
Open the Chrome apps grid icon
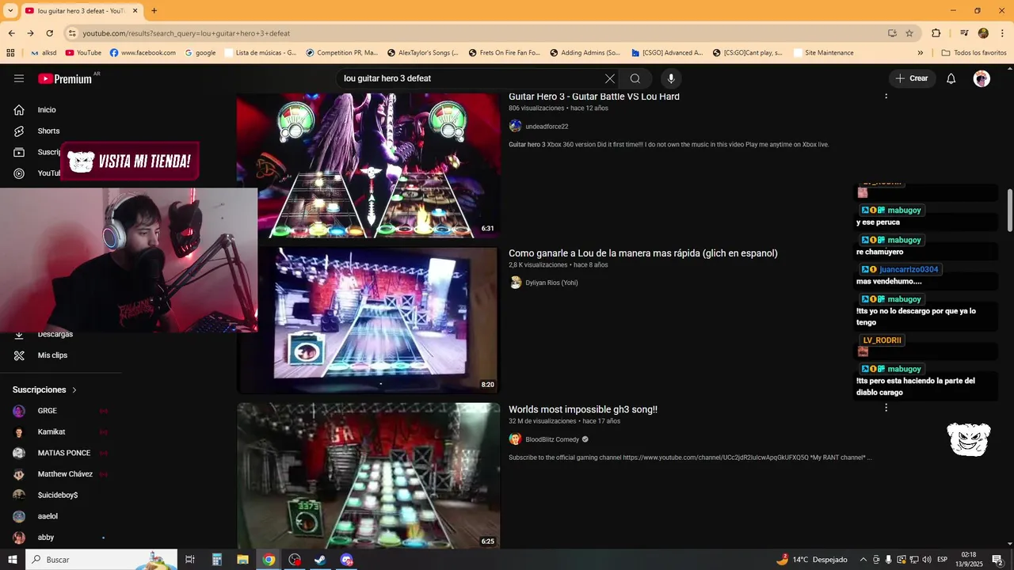[x=10, y=53]
